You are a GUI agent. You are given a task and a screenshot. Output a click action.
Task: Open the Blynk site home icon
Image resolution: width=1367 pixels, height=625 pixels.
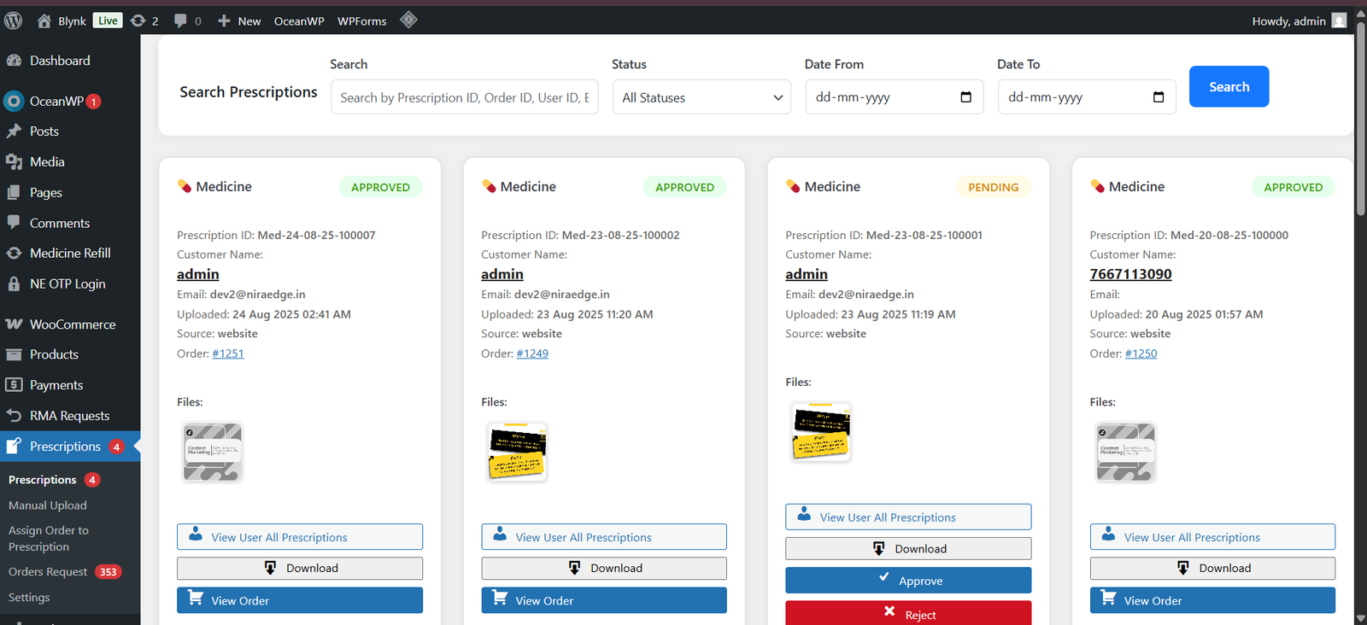point(44,20)
